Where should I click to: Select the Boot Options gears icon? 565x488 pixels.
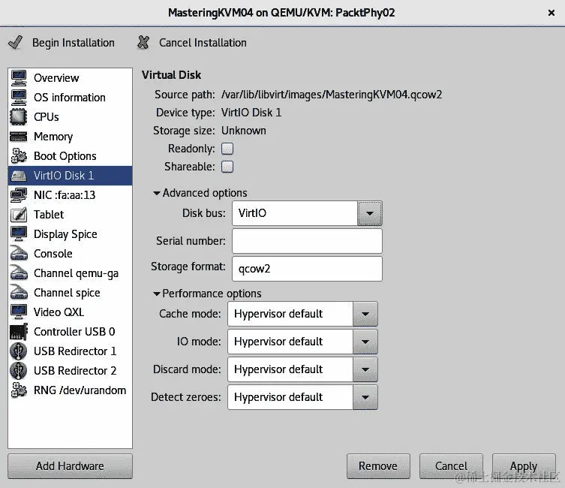(19, 156)
